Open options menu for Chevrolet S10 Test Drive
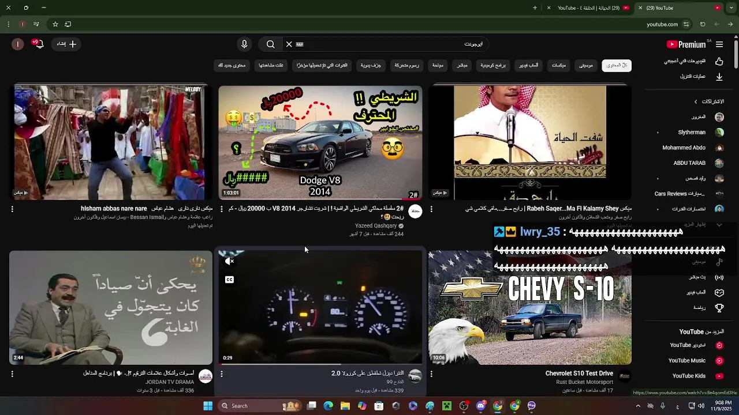Viewport: 739px width, 415px height. [431, 374]
